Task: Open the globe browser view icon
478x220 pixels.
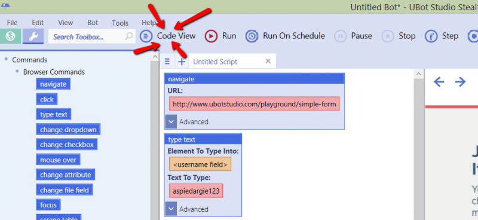Action: pyautogui.click(x=10, y=36)
